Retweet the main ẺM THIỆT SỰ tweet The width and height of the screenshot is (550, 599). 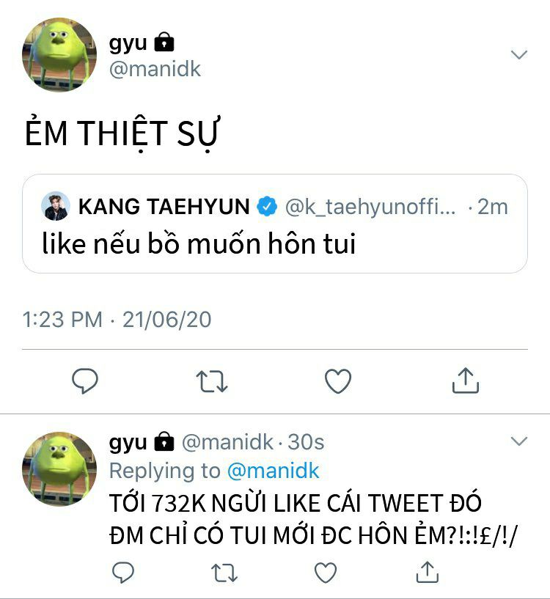[x=212, y=381]
